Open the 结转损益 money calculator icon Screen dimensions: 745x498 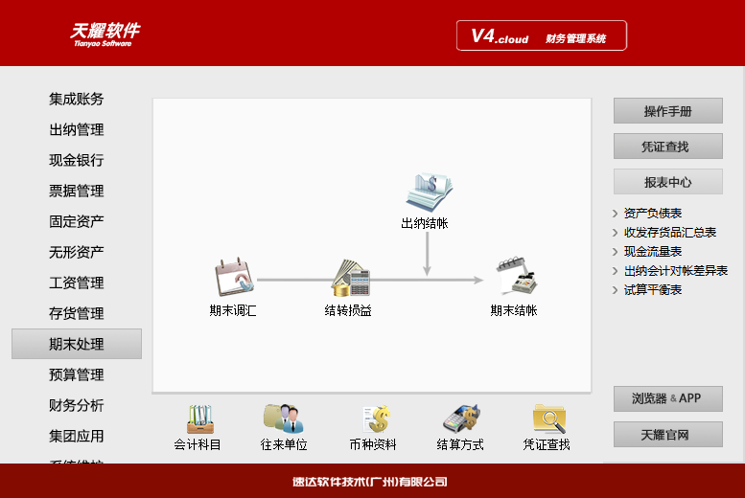pos(351,278)
